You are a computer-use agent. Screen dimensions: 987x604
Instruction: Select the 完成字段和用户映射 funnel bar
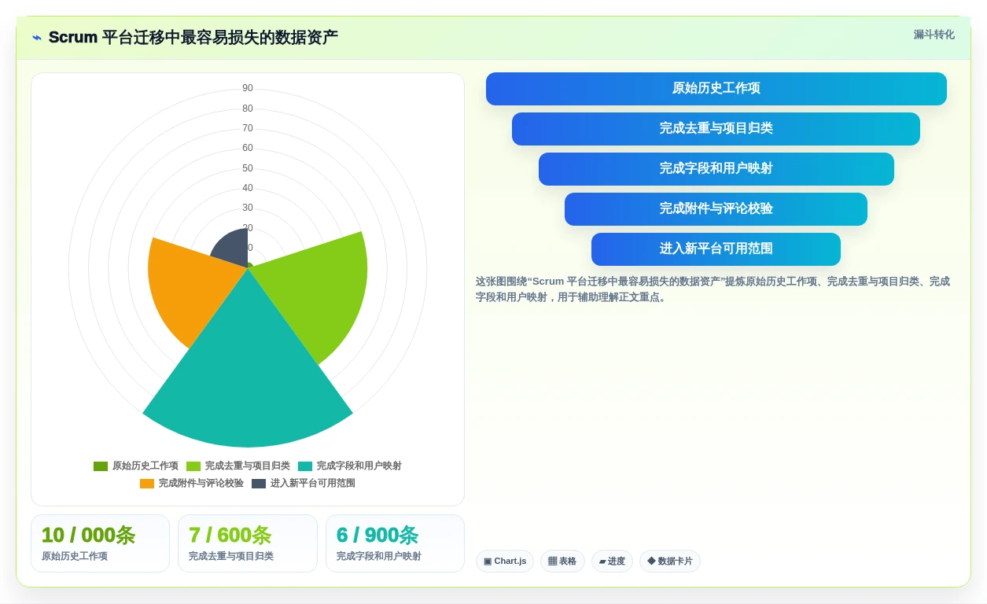point(716,169)
